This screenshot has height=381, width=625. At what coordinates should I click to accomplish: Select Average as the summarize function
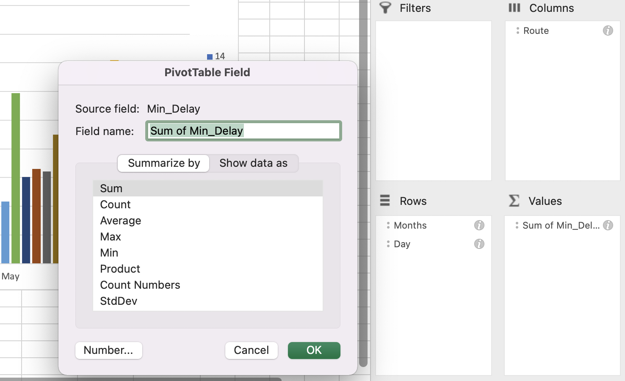coord(121,220)
